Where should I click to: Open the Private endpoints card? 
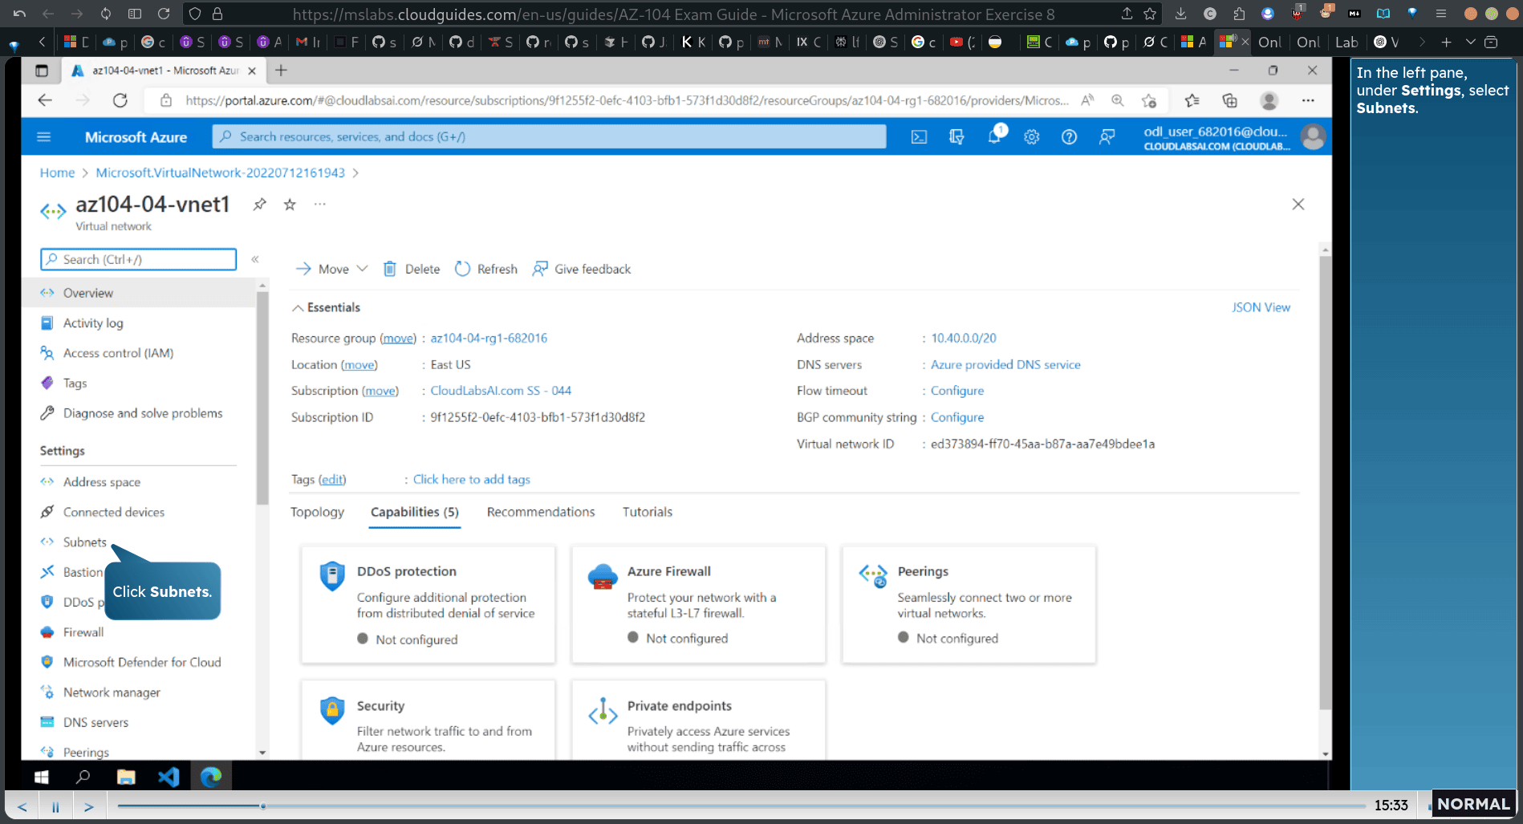(698, 720)
